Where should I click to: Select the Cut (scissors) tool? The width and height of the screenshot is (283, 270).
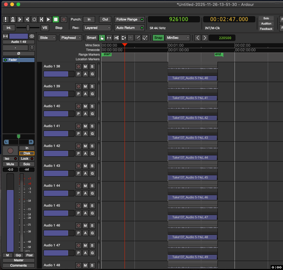[116, 38]
